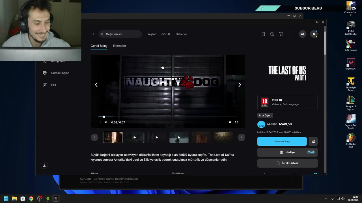Pause the trailer video
362x203 pixels.
tap(100, 122)
